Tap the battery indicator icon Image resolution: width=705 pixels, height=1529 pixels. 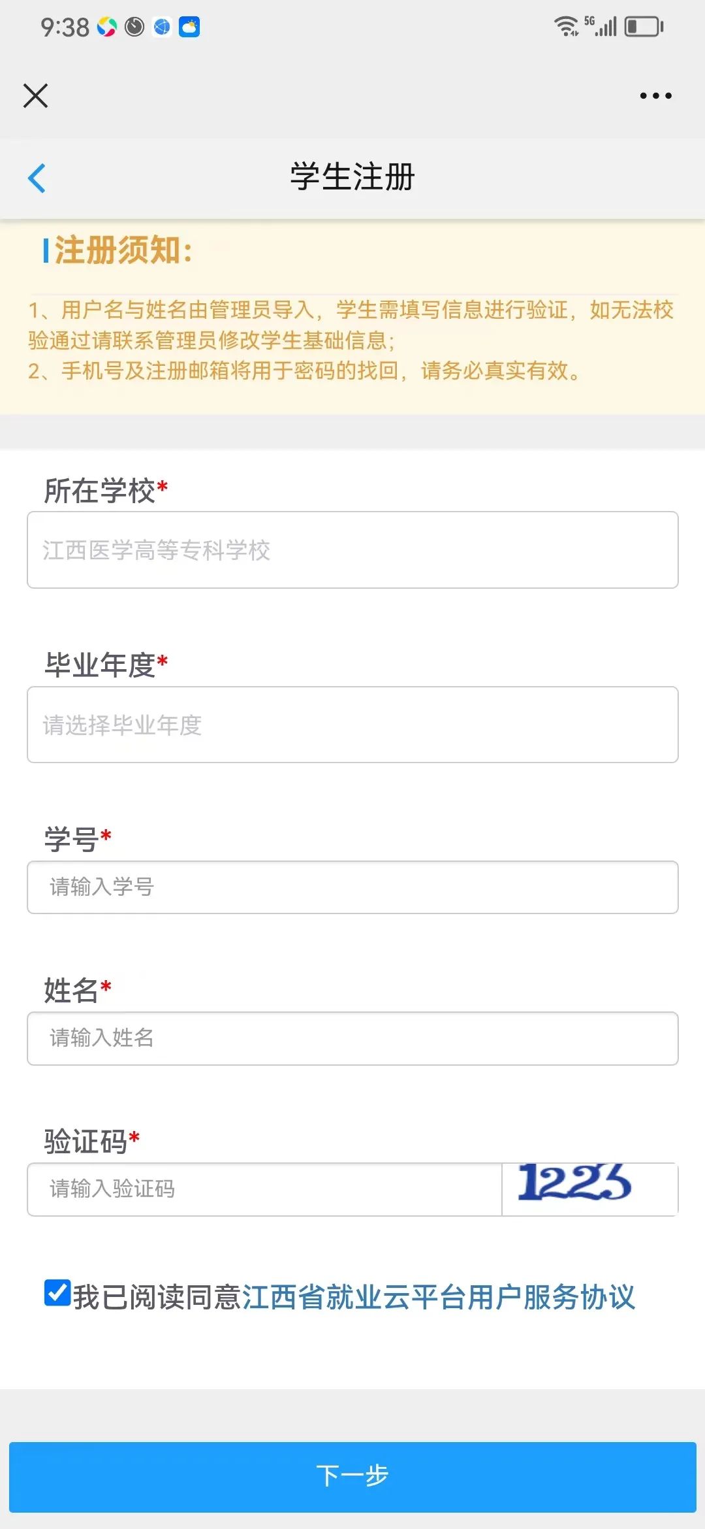point(644,27)
